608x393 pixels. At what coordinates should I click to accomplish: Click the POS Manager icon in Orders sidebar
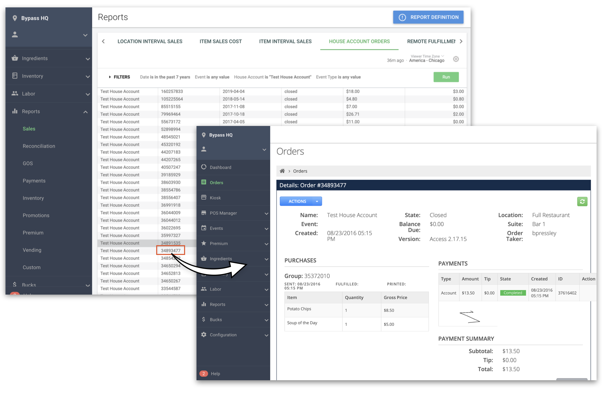click(x=204, y=213)
